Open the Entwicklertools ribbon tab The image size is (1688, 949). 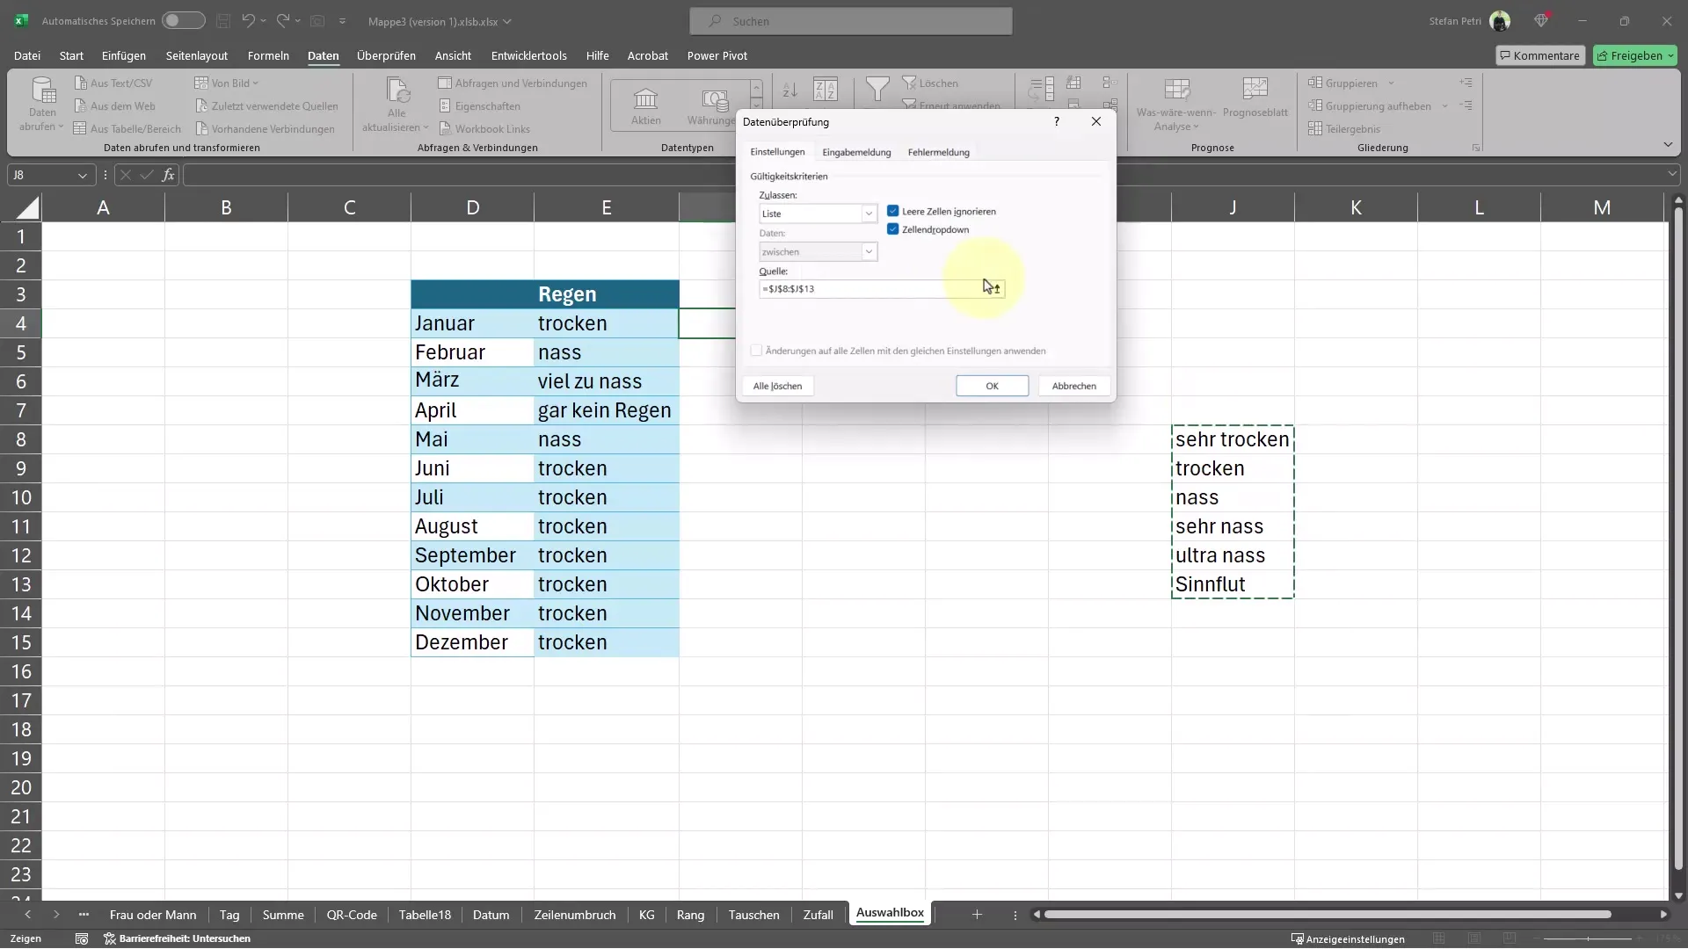pos(528,55)
